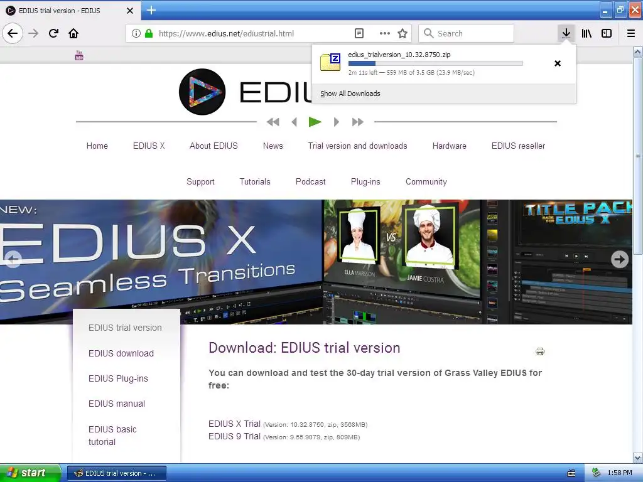This screenshot has width=643, height=482.
Task: Open the zip file icon in downloads
Action: coord(330,62)
